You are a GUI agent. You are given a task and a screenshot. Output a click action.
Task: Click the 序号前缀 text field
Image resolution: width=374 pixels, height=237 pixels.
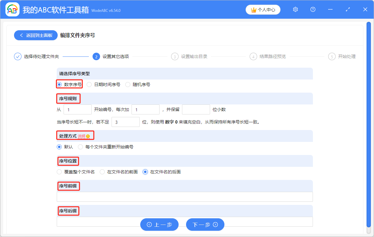[185, 196]
